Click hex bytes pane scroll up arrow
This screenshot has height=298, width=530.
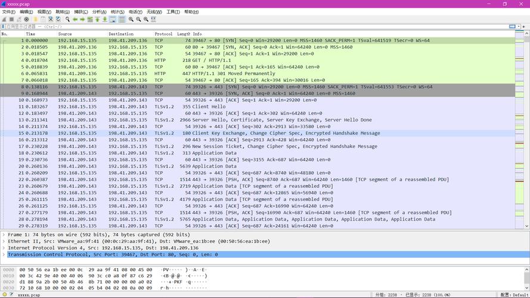pos(526,269)
